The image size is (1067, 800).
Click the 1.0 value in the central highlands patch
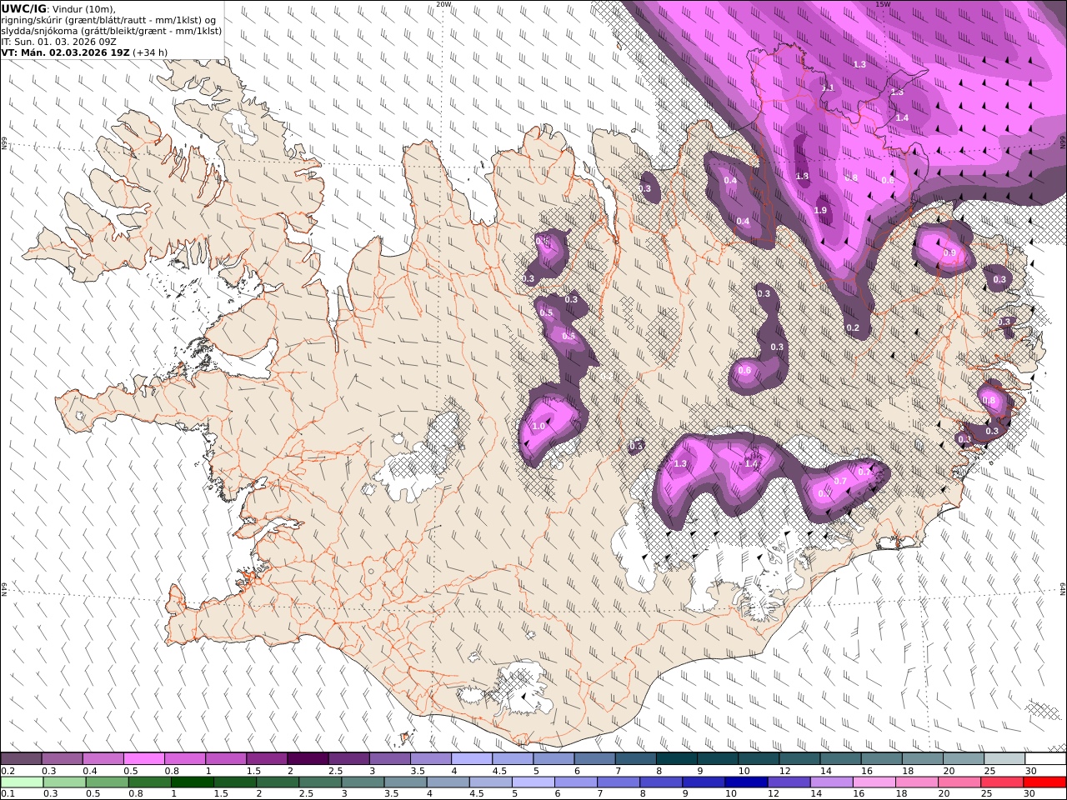pyautogui.click(x=539, y=427)
